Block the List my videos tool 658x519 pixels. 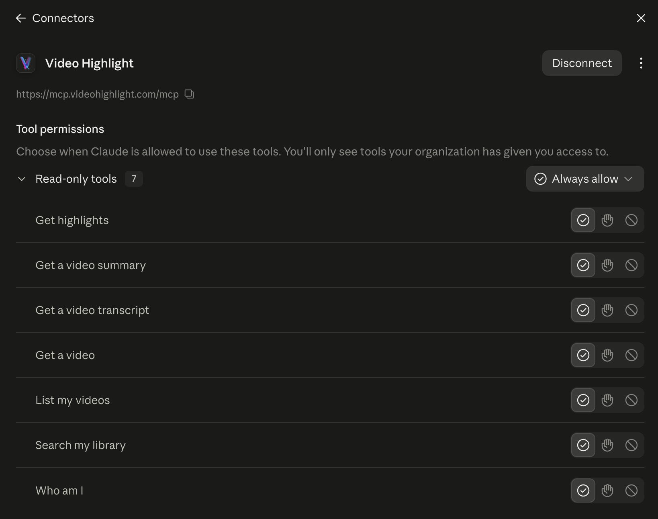631,400
